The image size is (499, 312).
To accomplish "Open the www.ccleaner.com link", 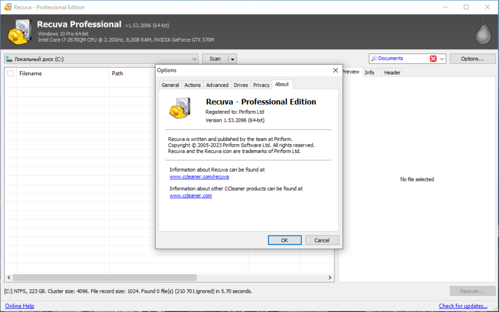I will pos(191,196).
